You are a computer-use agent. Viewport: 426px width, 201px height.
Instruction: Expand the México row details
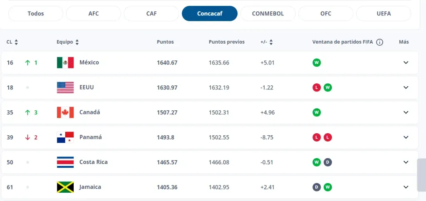[x=406, y=62]
